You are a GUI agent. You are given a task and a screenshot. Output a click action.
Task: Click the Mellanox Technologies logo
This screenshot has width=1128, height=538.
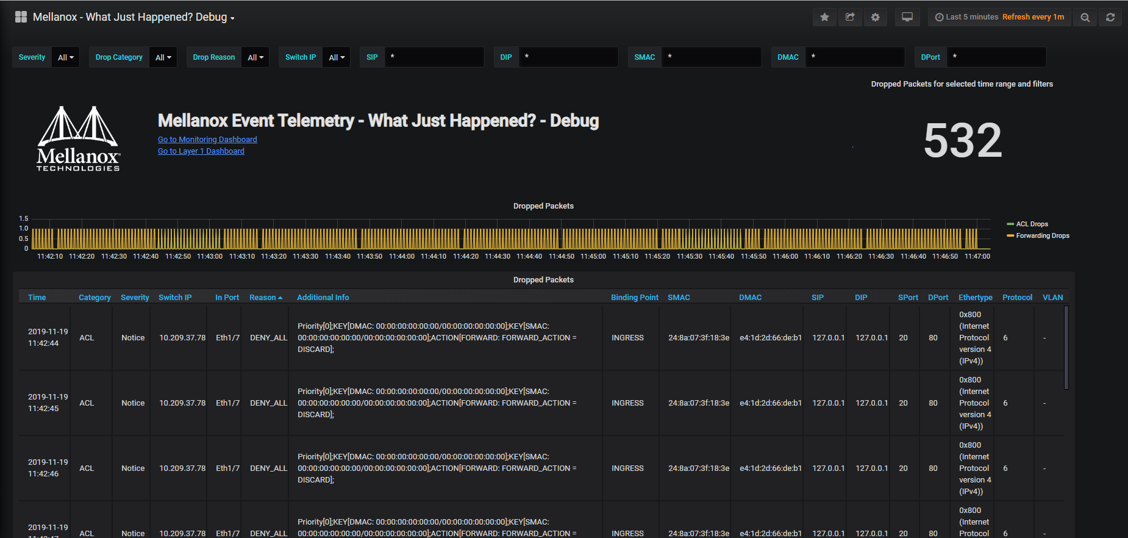pyautogui.click(x=78, y=138)
